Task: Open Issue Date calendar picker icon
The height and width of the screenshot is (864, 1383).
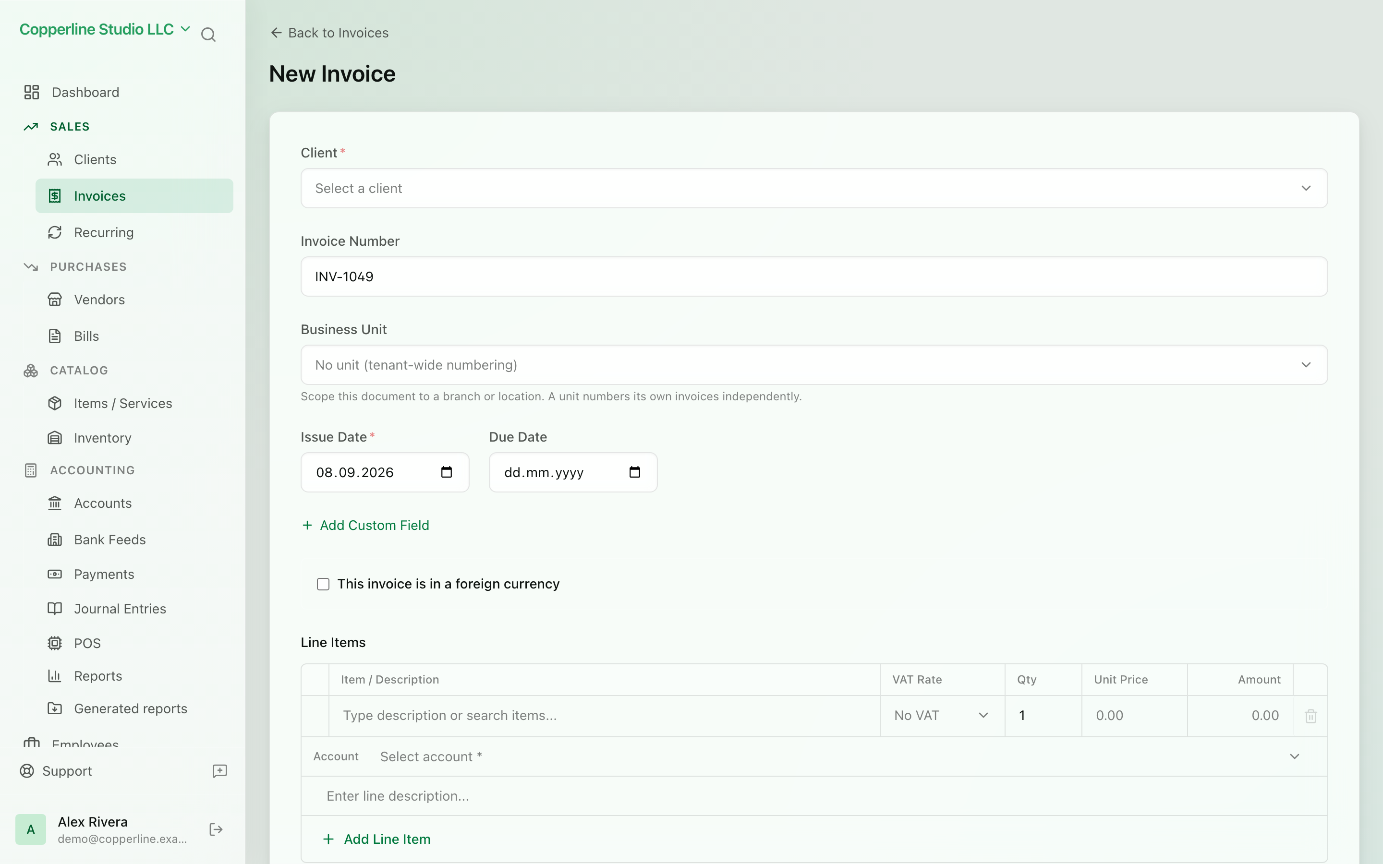Action: (447, 472)
